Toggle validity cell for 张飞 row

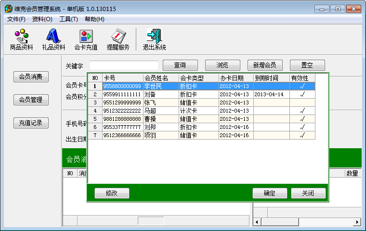pos(302,103)
